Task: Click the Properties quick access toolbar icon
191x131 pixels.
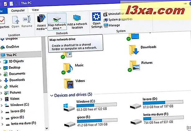Action: [x=5, y=4]
